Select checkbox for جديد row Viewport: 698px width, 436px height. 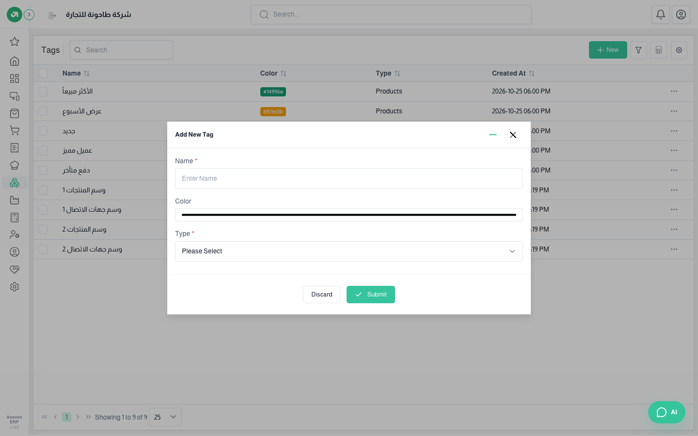(43, 131)
